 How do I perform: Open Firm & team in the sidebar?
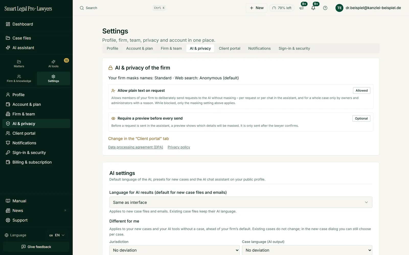point(36,114)
